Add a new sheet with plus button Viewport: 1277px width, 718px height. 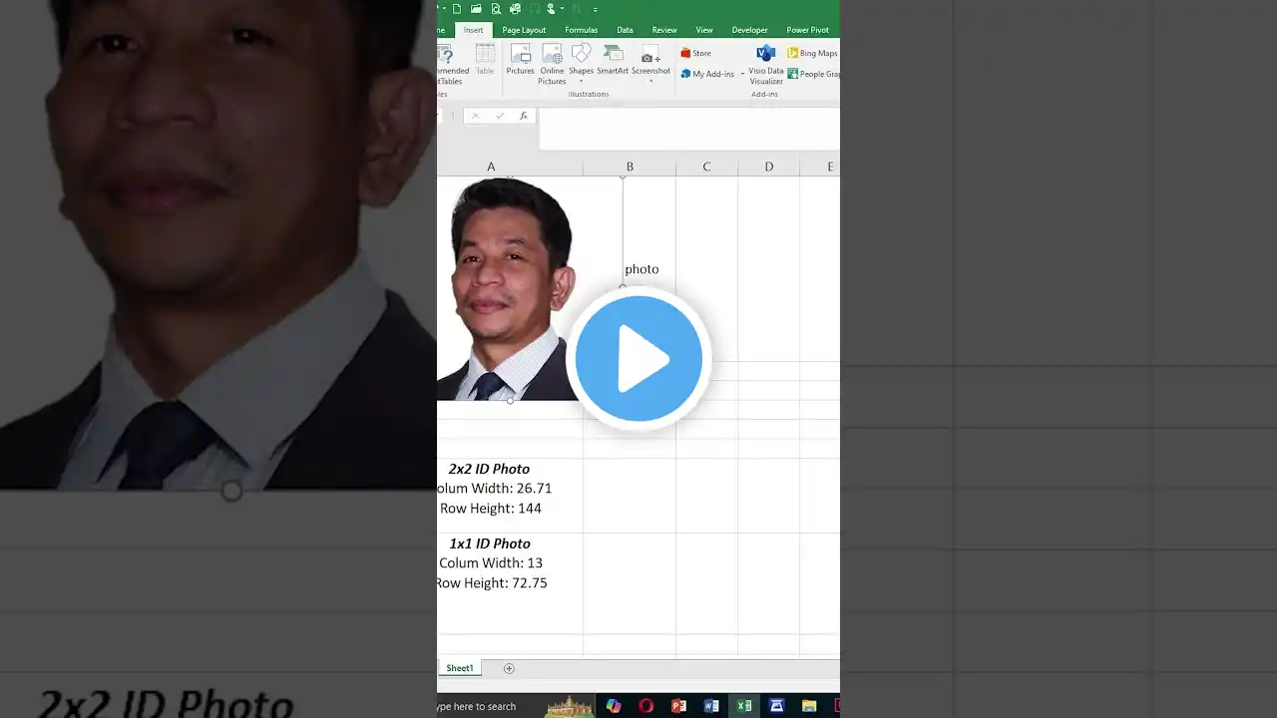tap(509, 668)
